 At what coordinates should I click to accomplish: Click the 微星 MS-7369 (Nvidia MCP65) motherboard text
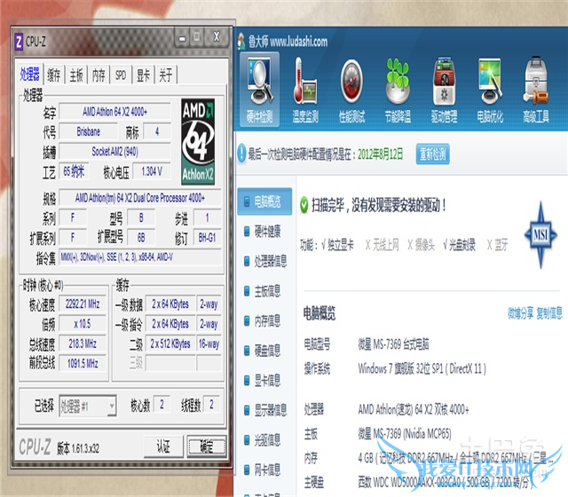(x=405, y=434)
